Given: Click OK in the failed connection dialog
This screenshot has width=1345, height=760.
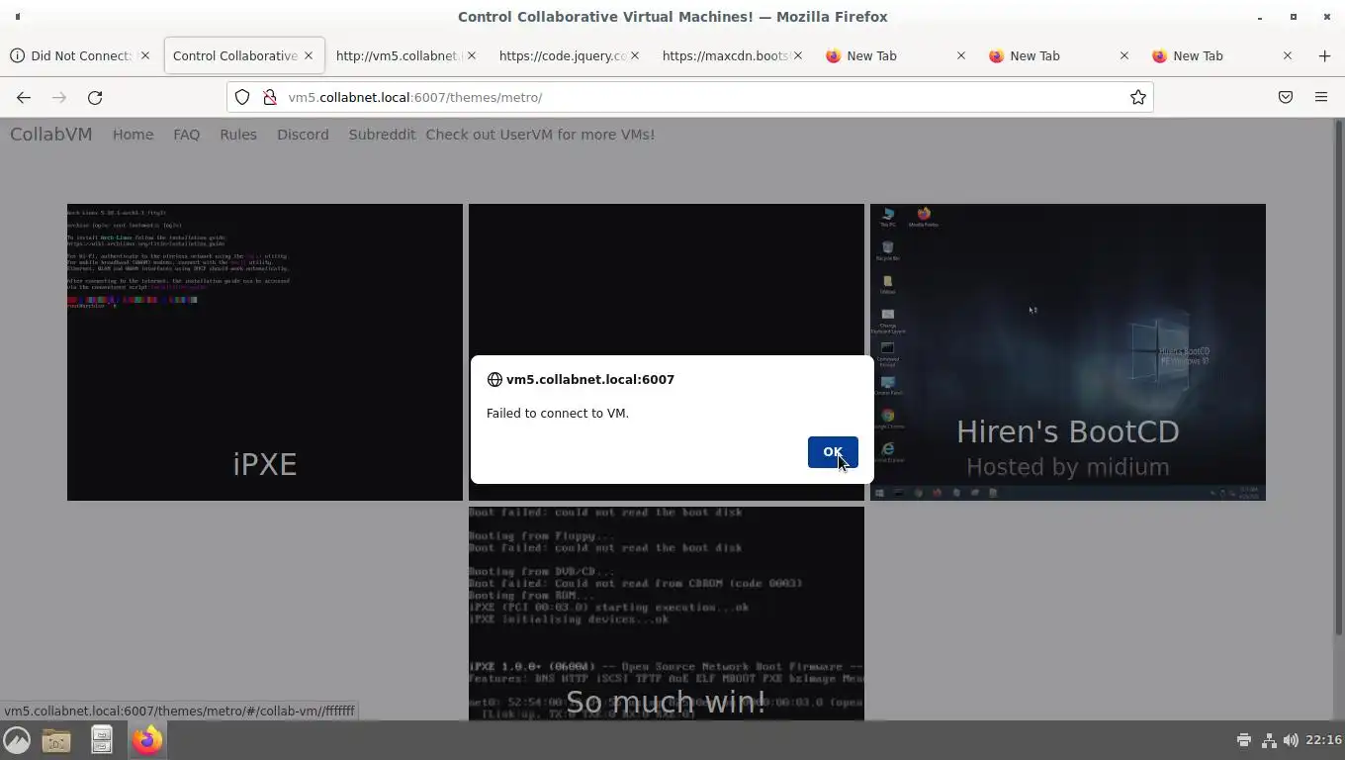Looking at the screenshot, I should pyautogui.click(x=833, y=452).
